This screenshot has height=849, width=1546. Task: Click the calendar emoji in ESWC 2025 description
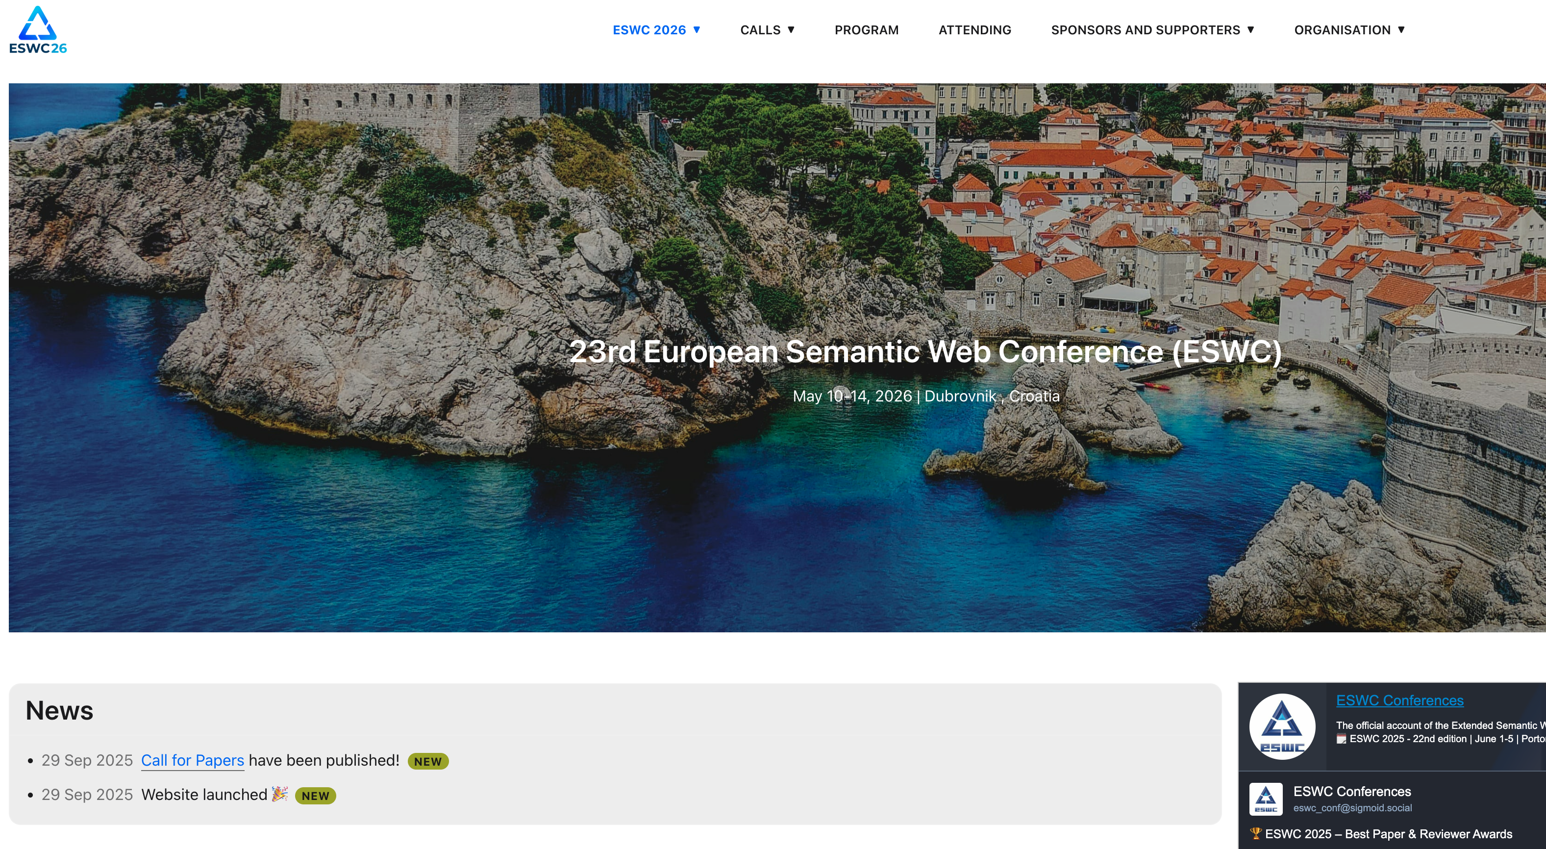1341,739
